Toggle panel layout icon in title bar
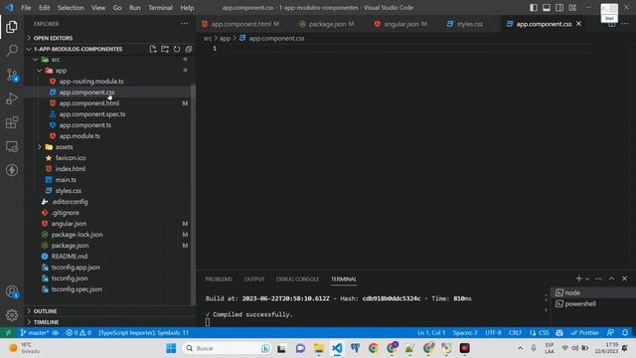Screen dimensions: 636x358 [547, 8]
